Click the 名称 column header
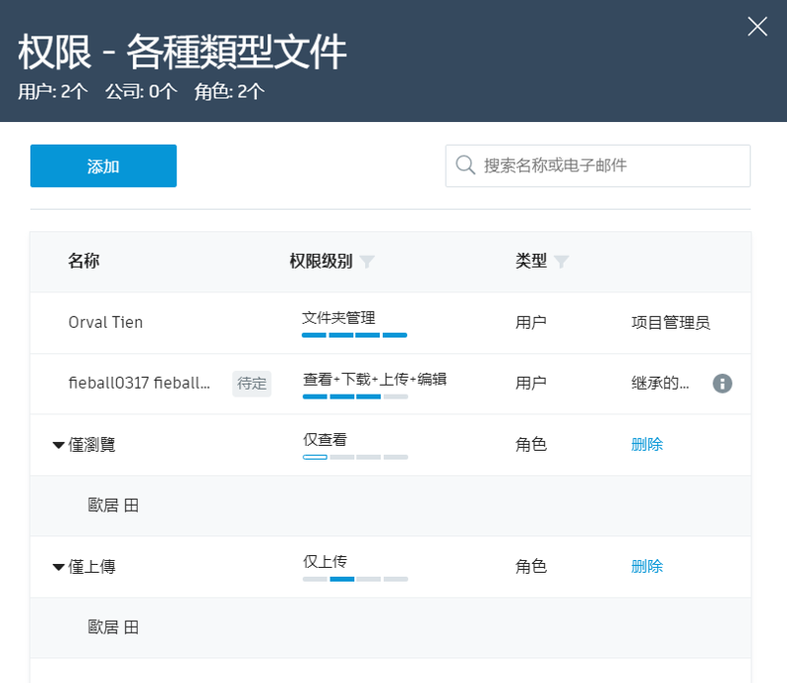 (84, 261)
